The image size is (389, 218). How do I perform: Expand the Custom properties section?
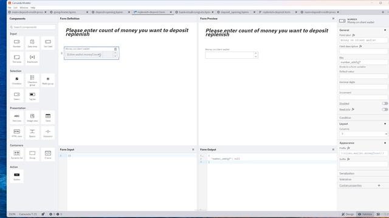point(351,185)
